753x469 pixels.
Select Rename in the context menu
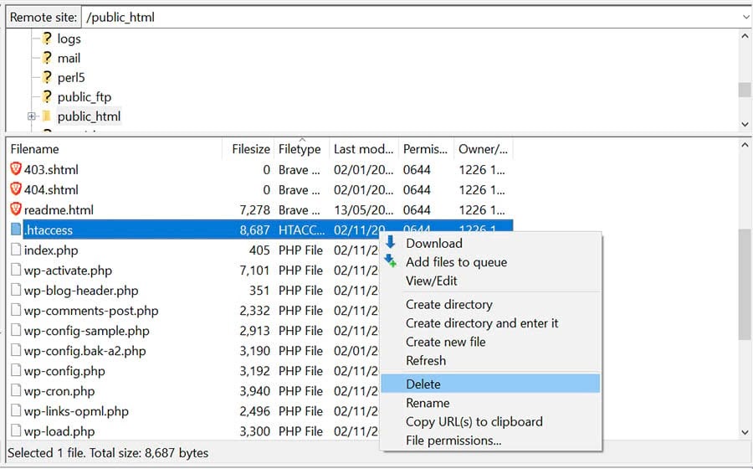(428, 403)
